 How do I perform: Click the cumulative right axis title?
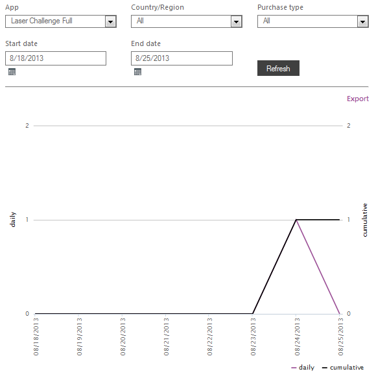pyautogui.click(x=364, y=220)
